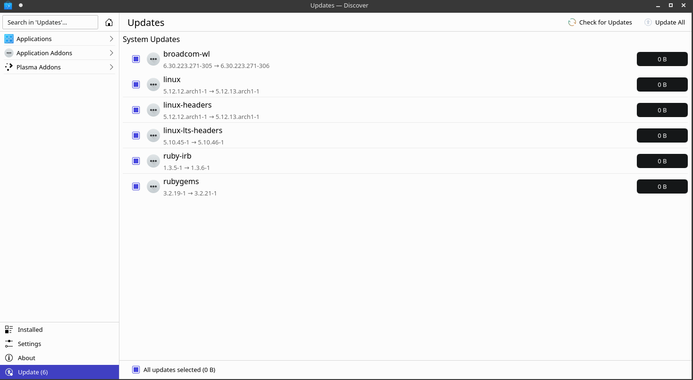Click the Check for Updates refresh icon
The height and width of the screenshot is (380, 693).
572,22
